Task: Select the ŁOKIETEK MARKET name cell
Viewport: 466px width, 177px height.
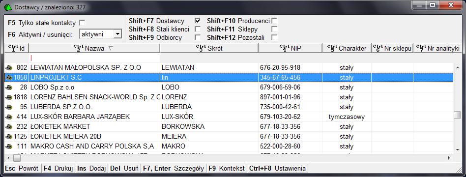Action: pyautogui.click(x=94, y=127)
